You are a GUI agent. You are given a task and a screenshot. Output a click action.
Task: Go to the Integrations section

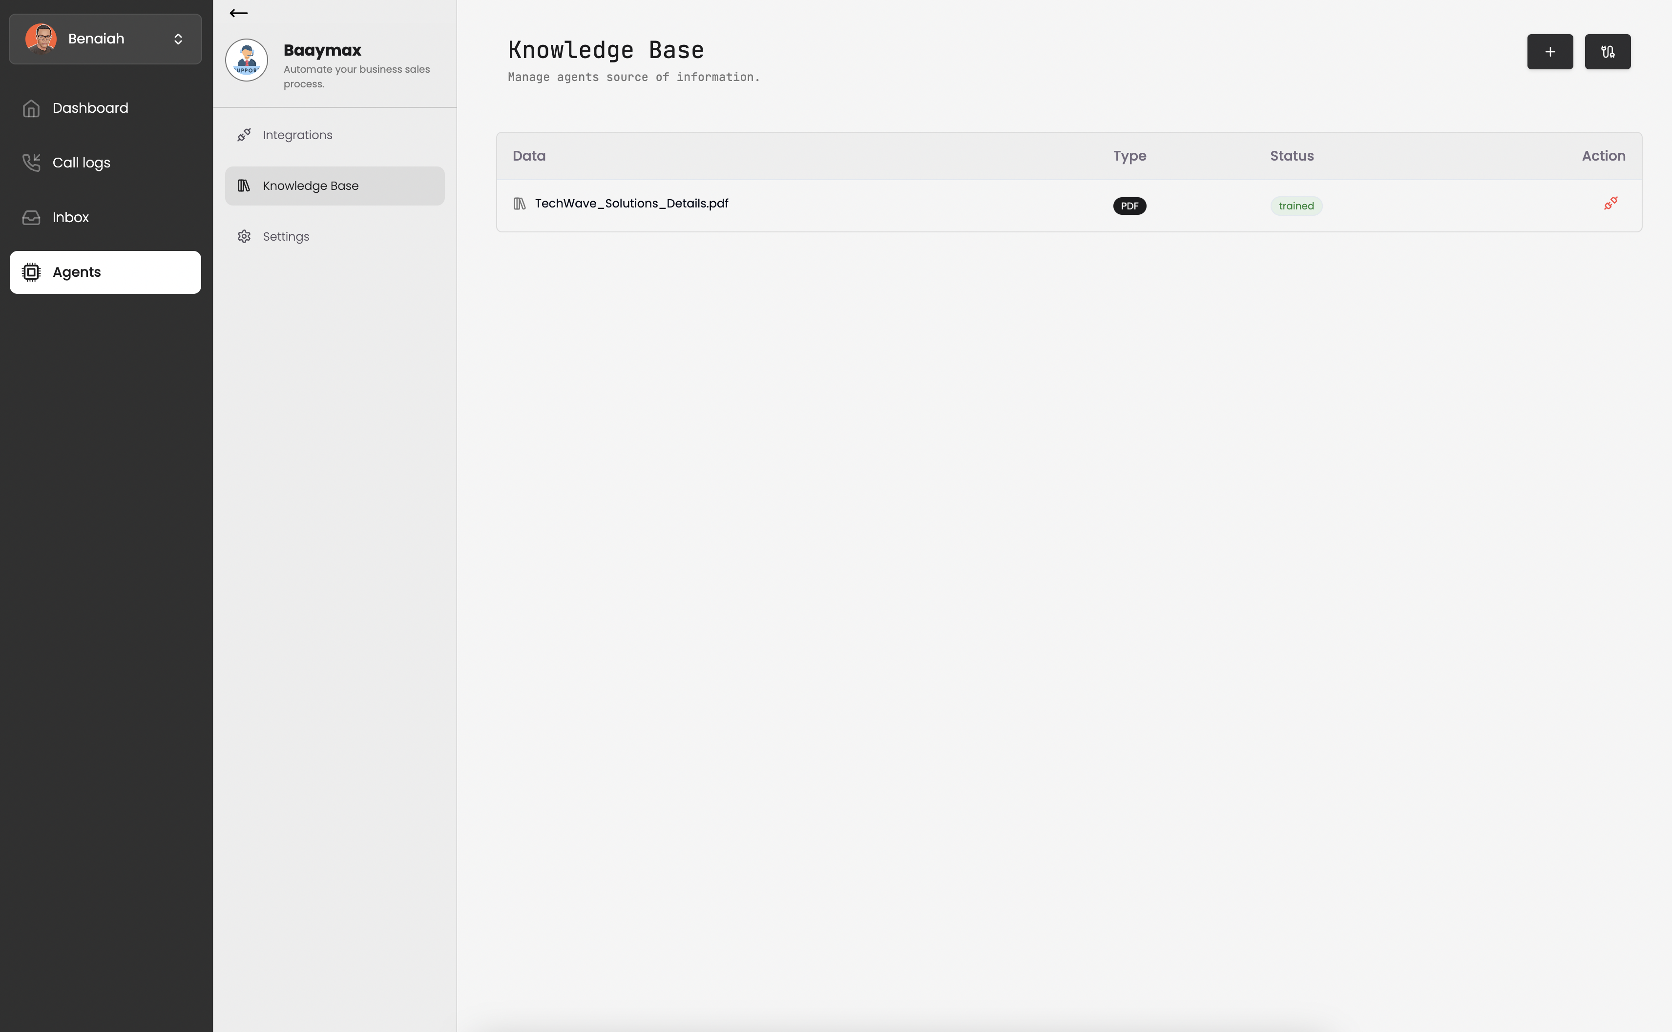[x=297, y=135]
